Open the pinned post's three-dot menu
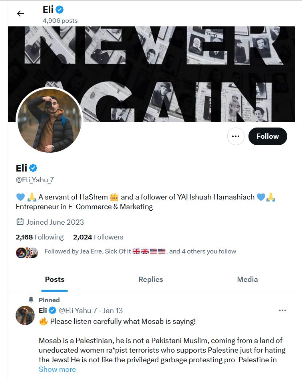 tap(282, 310)
